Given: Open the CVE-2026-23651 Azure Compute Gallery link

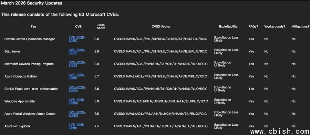Looking at the screenshot, I should [77, 76].
